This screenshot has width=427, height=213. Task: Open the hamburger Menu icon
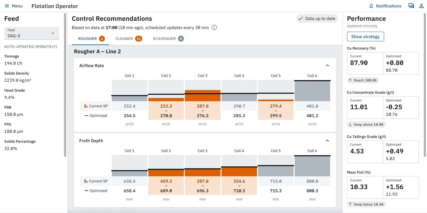pos(7,6)
